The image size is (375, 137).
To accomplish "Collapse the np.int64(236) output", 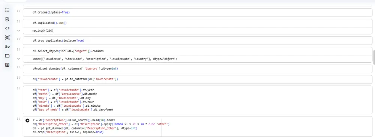I will 18,31.
